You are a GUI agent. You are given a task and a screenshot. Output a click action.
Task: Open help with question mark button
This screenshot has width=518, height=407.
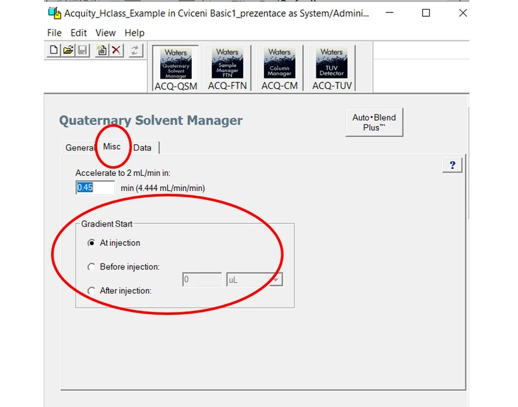pyautogui.click(x=453, y=165)
